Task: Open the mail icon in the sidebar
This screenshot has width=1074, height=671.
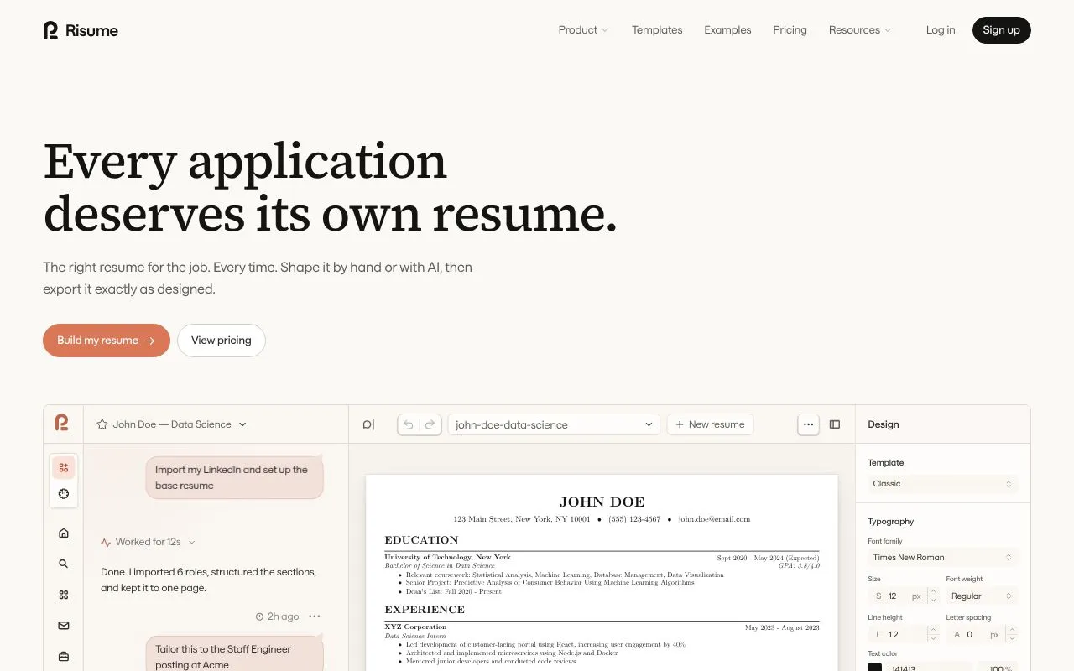Action: pyautogui.click(x=64, y=626)
